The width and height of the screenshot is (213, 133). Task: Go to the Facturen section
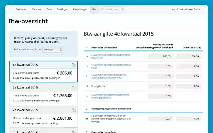37,9
